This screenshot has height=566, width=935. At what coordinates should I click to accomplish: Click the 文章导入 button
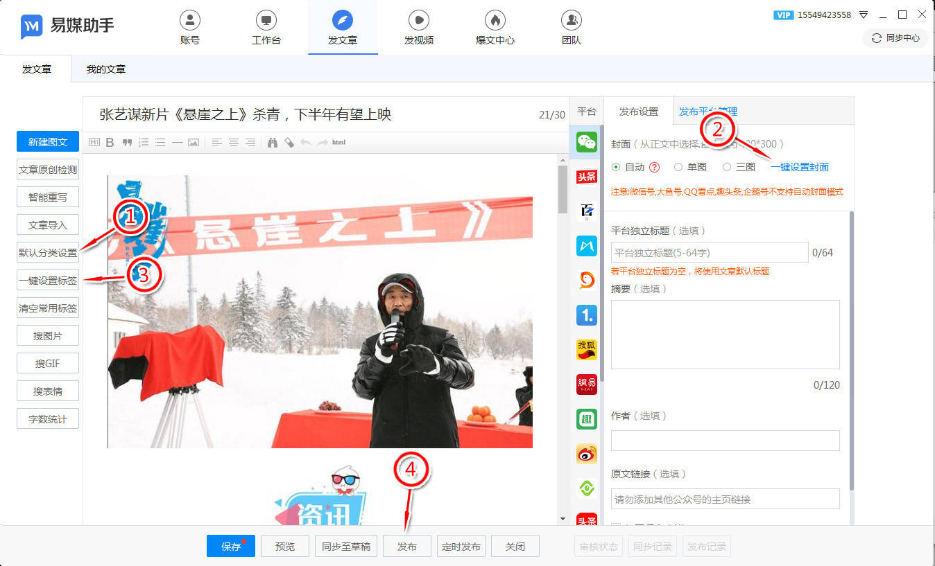coord(48,225)
